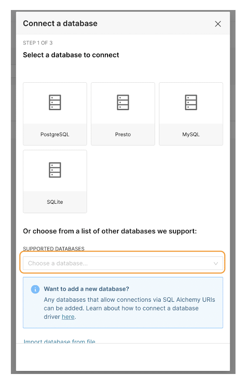Expand the supported databases chevron arrow

pyautogui.click(x=216, y=263)
